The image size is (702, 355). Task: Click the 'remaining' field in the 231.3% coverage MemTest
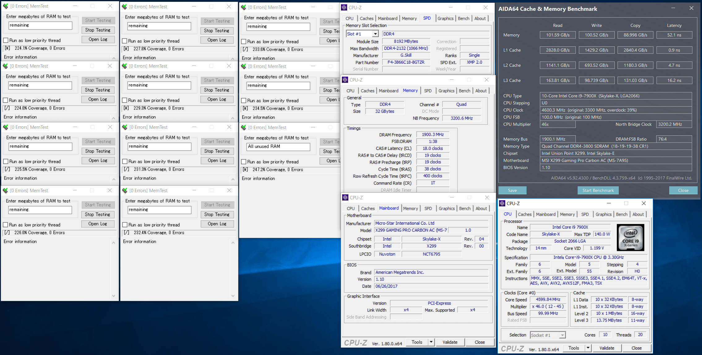[160, 146]
